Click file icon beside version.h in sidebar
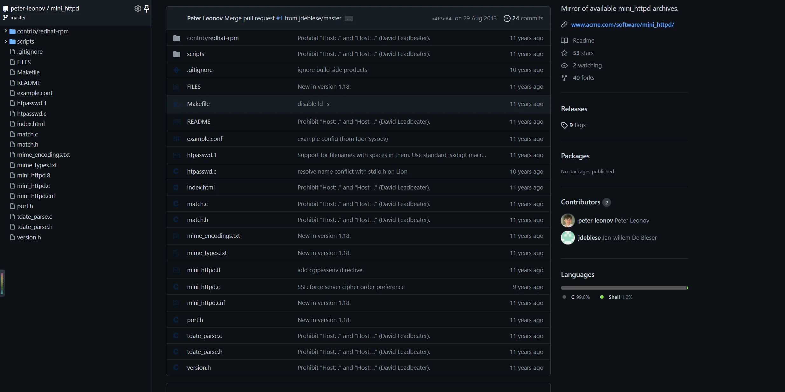 point(13,237)
